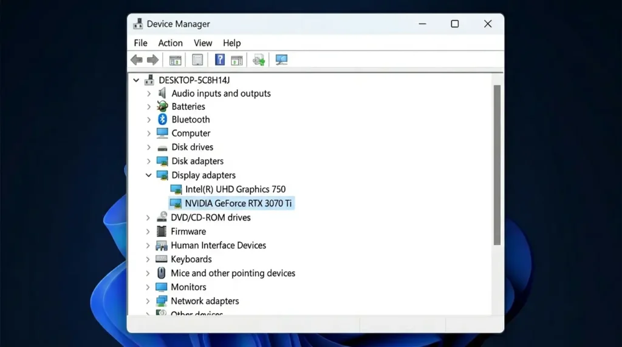622x347 pixels.
Task: Click the Back arrow toolbar icon
Action: (137, 60)
